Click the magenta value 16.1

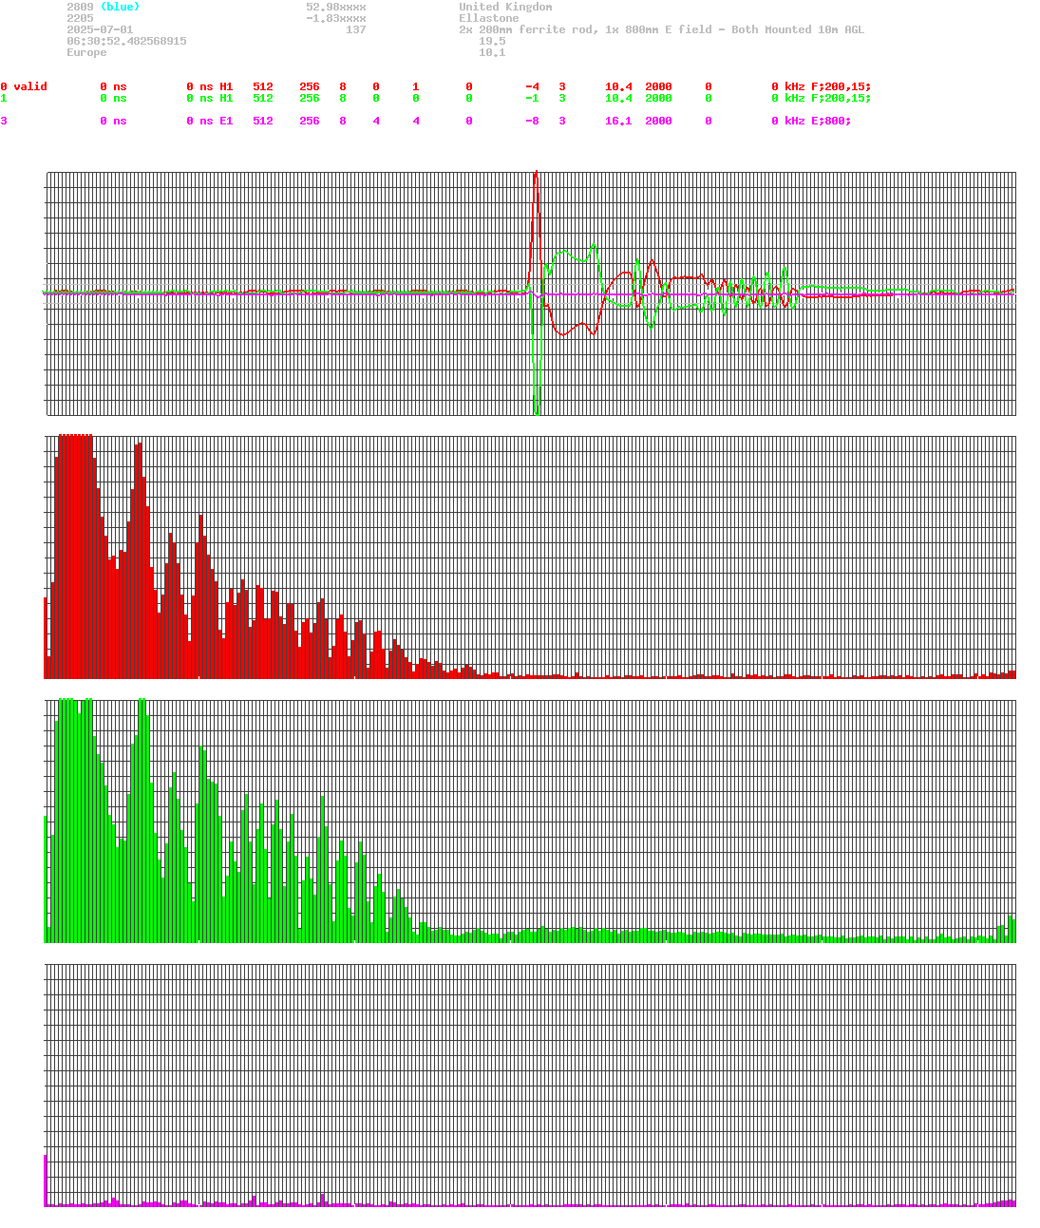[x=618, y=121]
